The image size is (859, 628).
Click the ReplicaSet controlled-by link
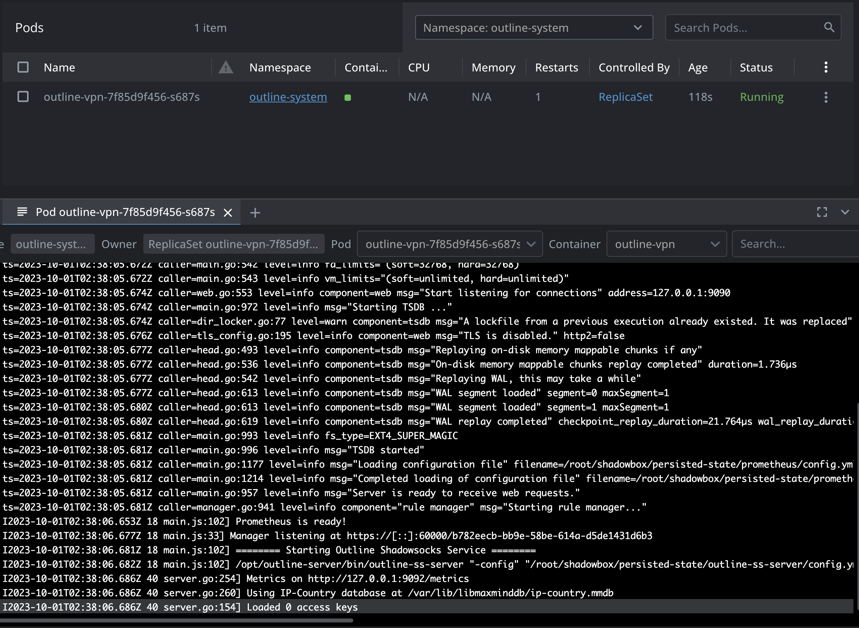tap(626, 97)
